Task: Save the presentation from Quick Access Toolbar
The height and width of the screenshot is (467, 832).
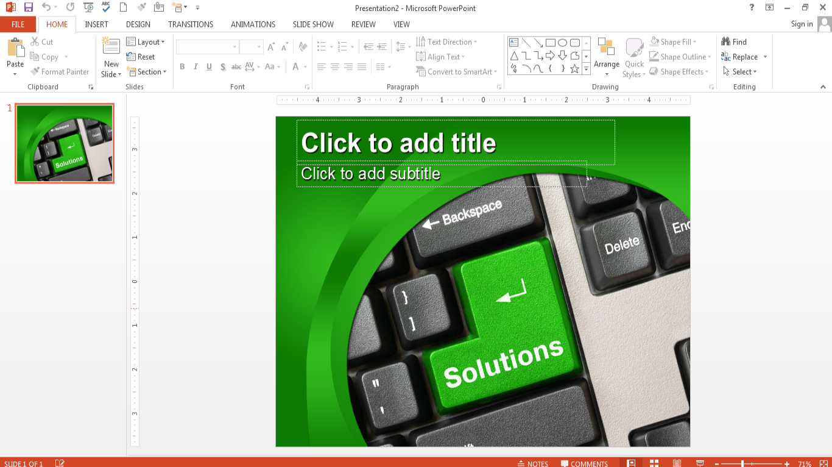Action: (29, 8)
